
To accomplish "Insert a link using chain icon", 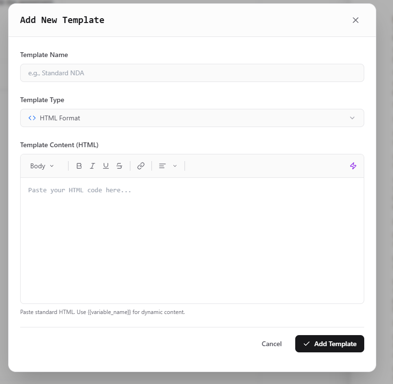I will click(141, 166).
